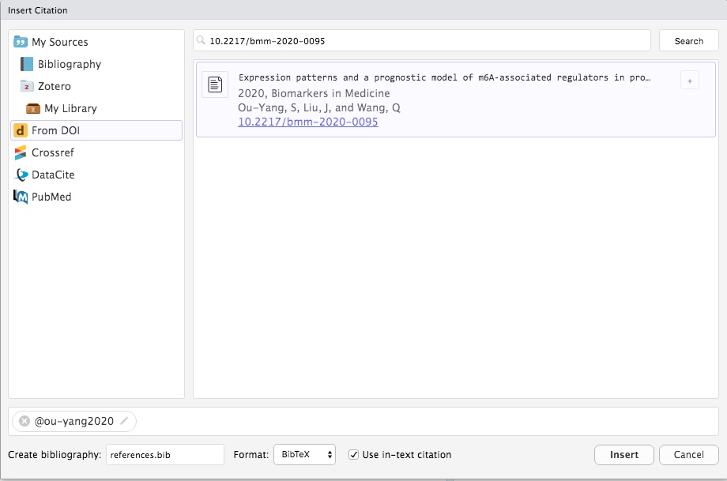Click the My Library box icon

pos(33,108)
